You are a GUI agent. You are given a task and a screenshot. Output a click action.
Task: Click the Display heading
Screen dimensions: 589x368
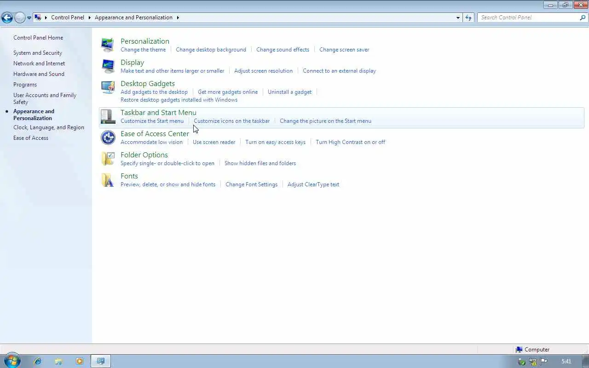pos(132,62)
